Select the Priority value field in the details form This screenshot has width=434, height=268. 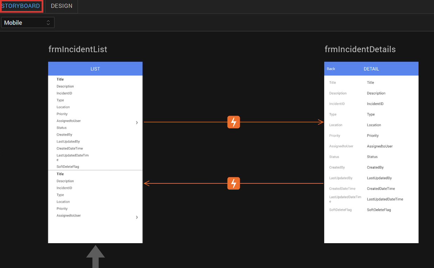pyautogui.click(x=373, y=136)
